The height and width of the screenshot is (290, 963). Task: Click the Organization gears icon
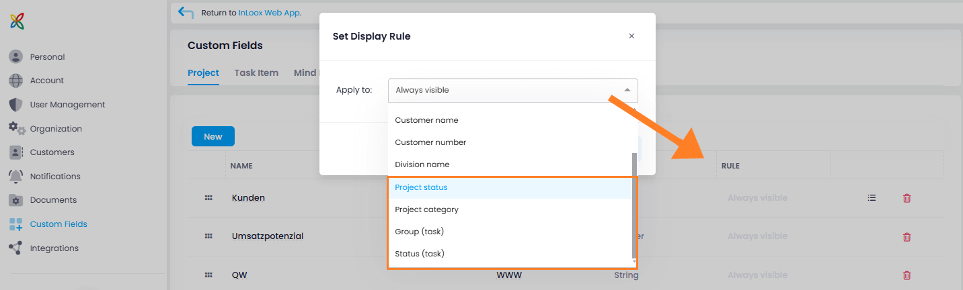click(x=17, y=128)
